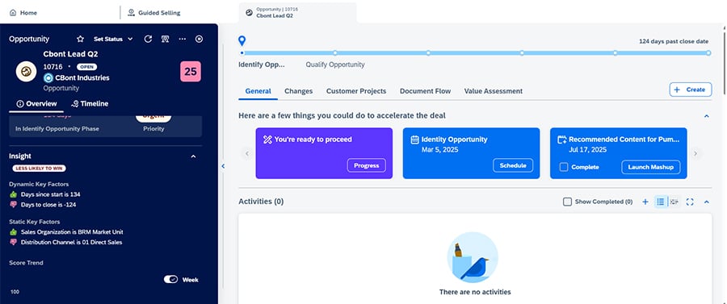Screen dimensions: 727x304
Task: Open the Set Status dropdown
Action: tap(113, 39)
